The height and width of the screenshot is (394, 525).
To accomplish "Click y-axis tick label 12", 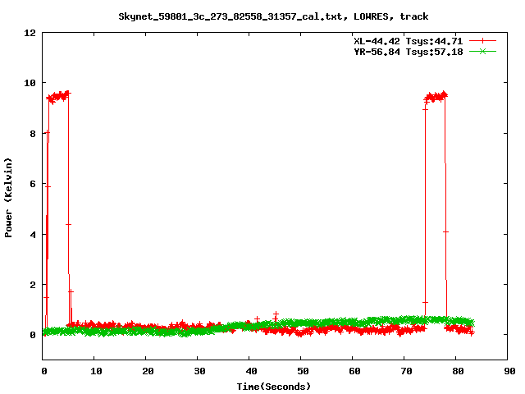I will point(30,33).
